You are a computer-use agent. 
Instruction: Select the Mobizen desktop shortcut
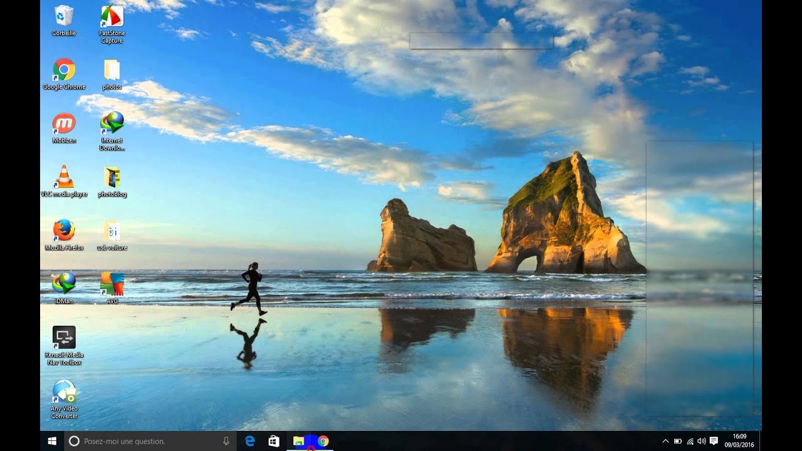pos(64,128)
